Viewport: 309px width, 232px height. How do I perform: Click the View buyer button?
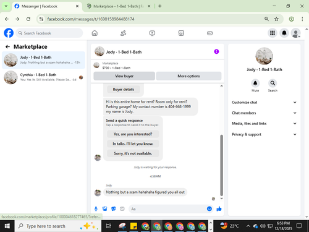tap(124, 76)
